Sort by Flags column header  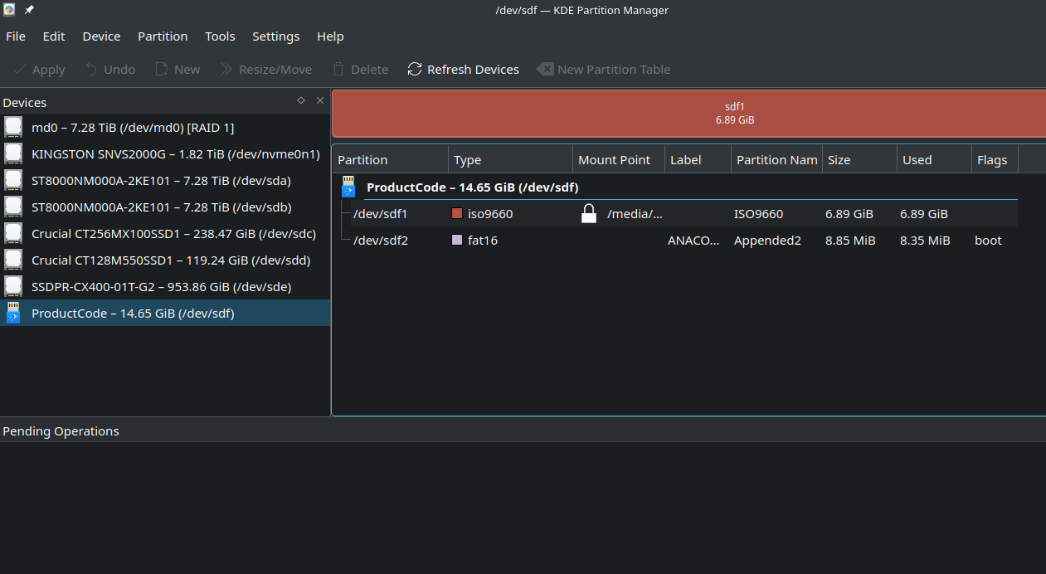(x=995, y=160)
